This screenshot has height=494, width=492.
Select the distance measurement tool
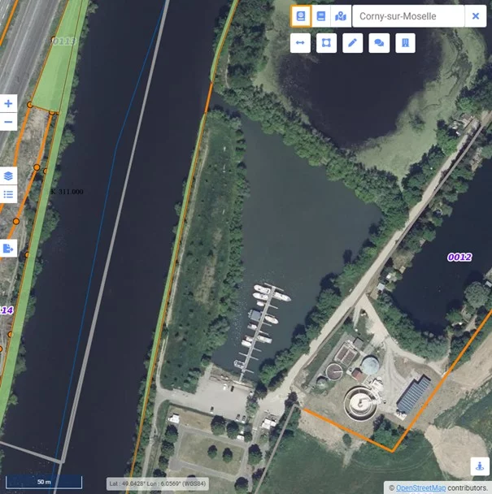[301, 43]
